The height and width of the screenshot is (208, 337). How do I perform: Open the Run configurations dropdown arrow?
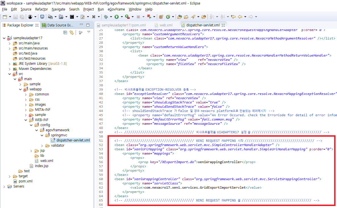point(121,17)
